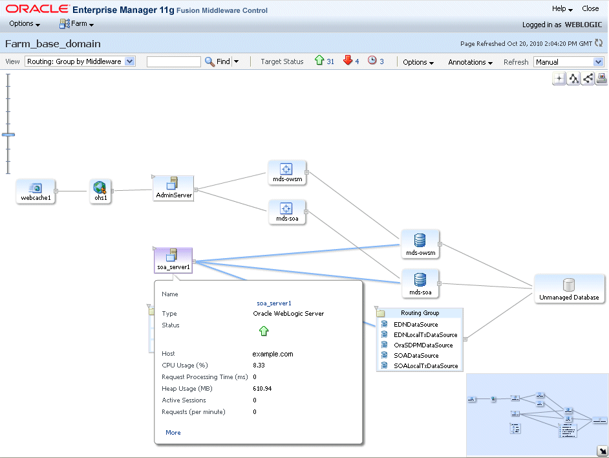The height and width of the screenshot is (458, 609).
Task: Collapse the Routing Group expander triangle
Action: pos(376,308)
